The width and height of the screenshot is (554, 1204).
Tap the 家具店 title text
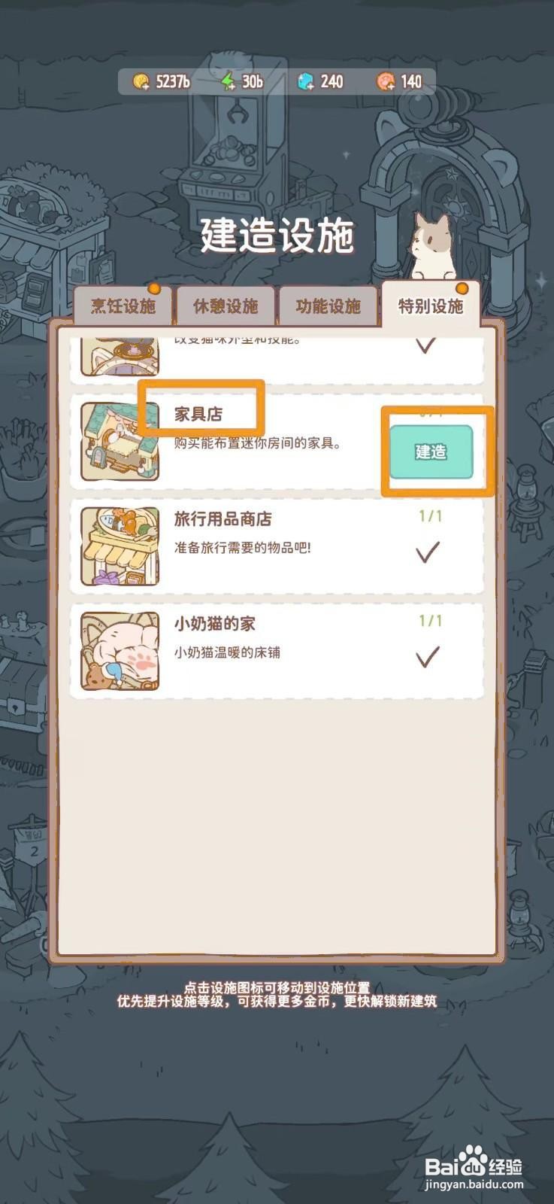click(198, 414)
